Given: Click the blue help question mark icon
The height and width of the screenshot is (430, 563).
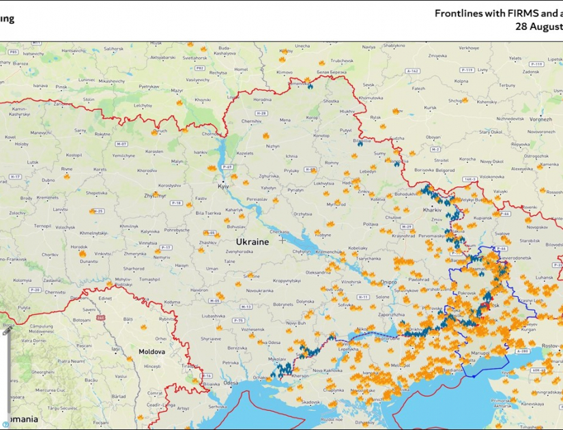Looking at the screenshot, I should (5, 424).
